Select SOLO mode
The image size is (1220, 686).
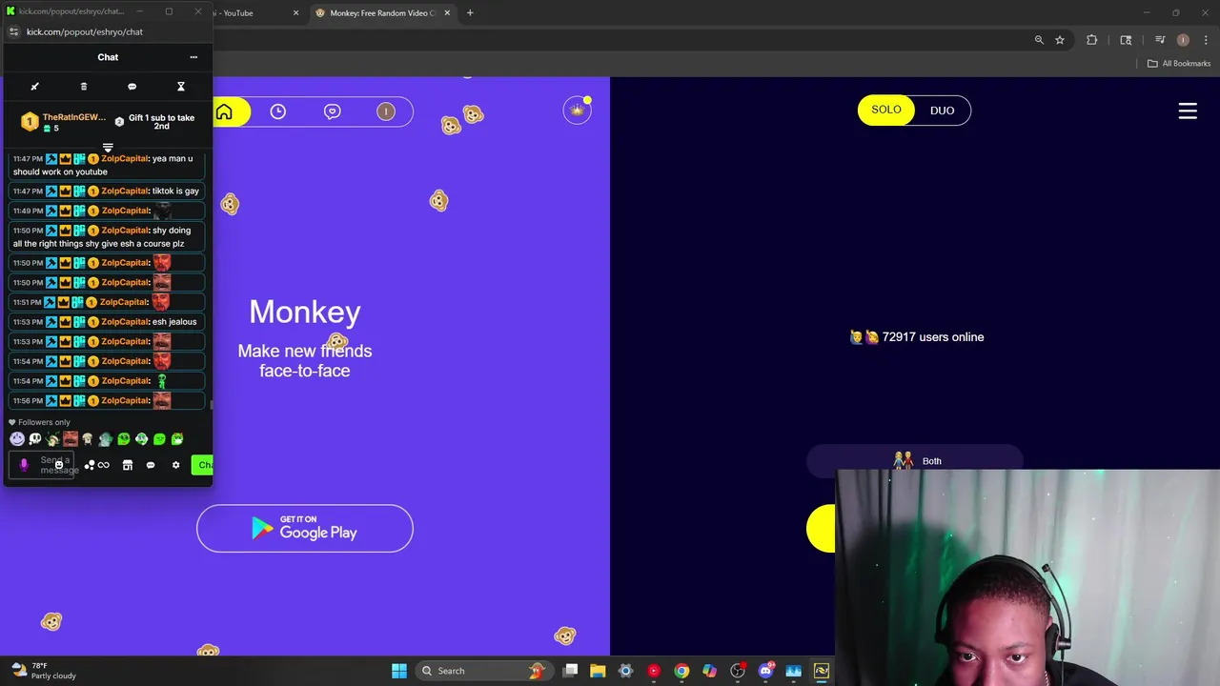click(885, 110)
